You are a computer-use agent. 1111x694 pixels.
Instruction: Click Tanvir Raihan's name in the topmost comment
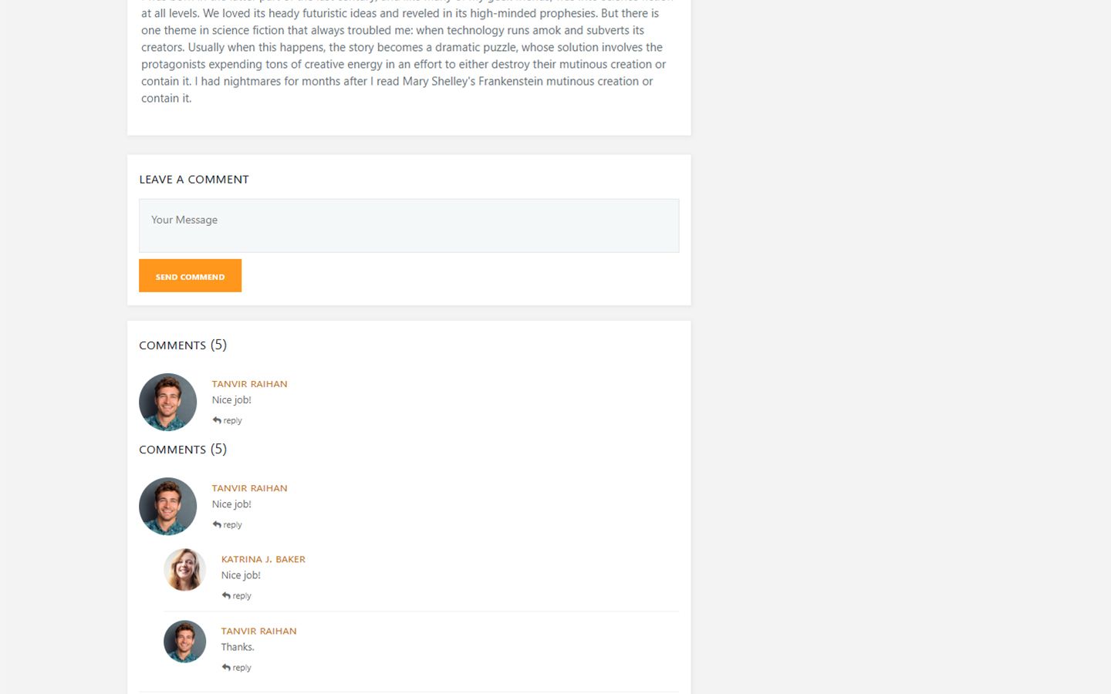coord(249,384)
